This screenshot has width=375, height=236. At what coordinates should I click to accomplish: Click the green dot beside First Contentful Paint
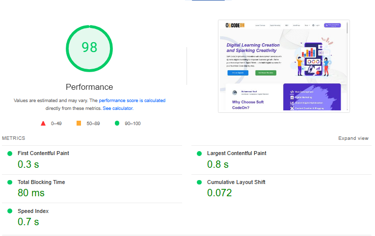(10, 154)
